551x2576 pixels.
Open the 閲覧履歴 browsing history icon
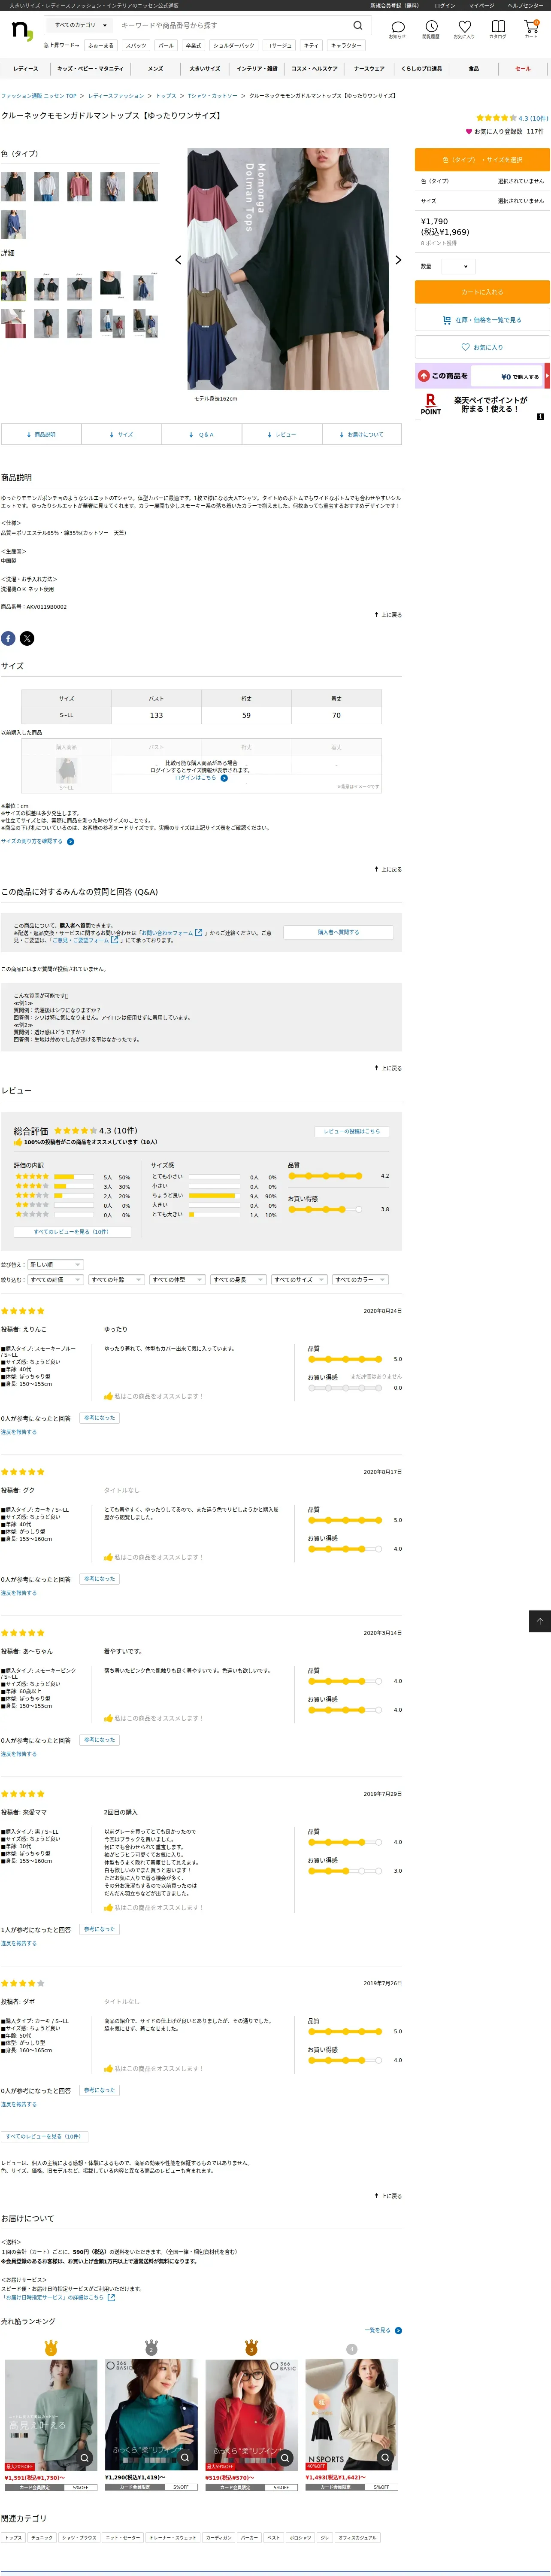coord(431,29)
